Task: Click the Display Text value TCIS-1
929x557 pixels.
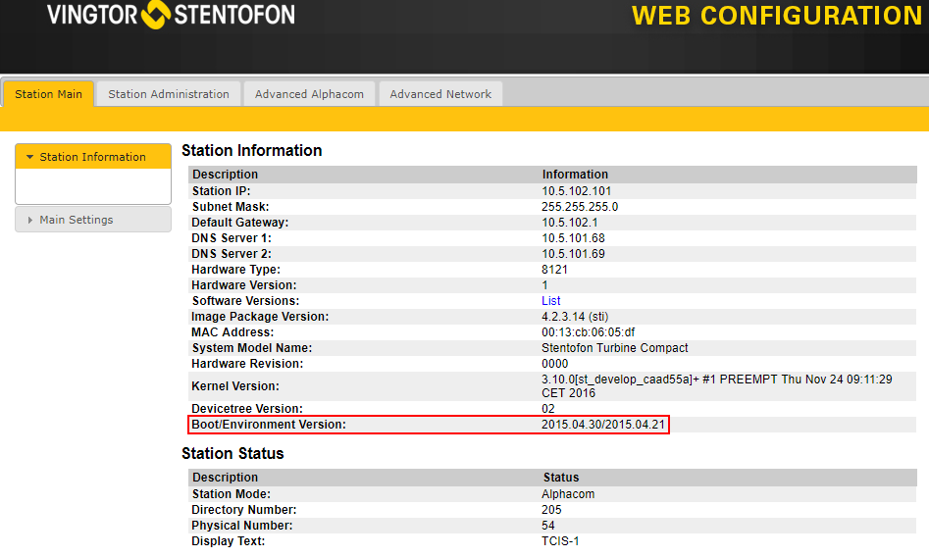Action: (x=560, y=541)
